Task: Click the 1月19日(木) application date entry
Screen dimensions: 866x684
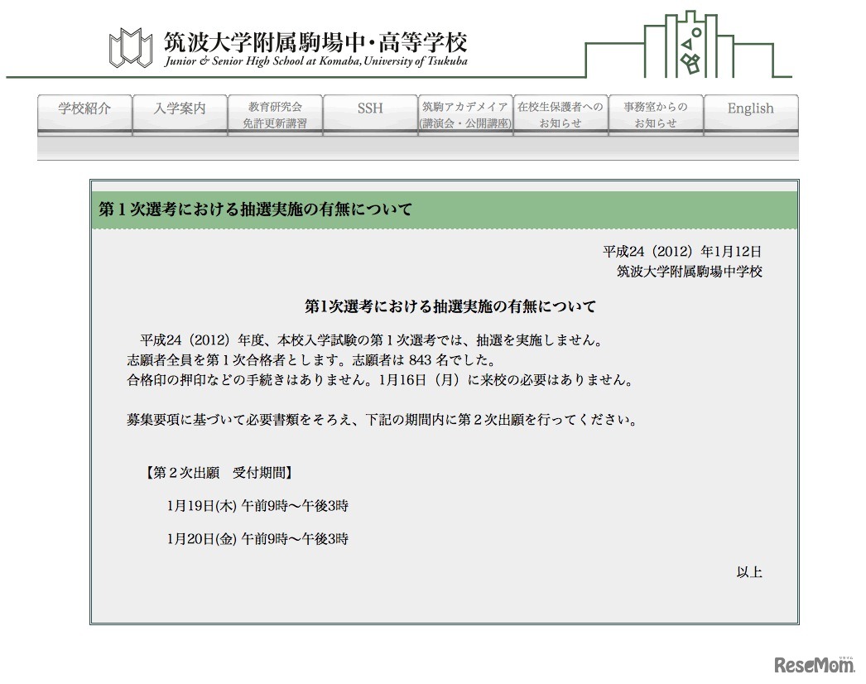Action: pos(259,505)
